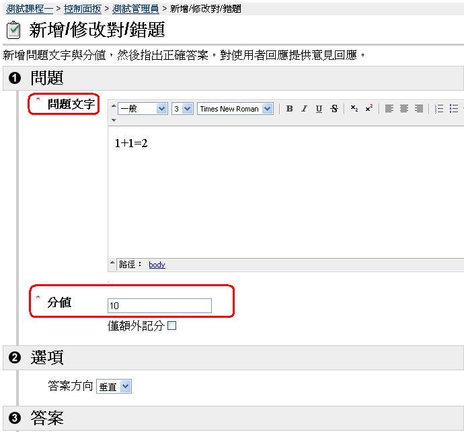The height and width of the screenshot is (432, 464).
Task: Center align the text
Action: click(x=404, y=109)
